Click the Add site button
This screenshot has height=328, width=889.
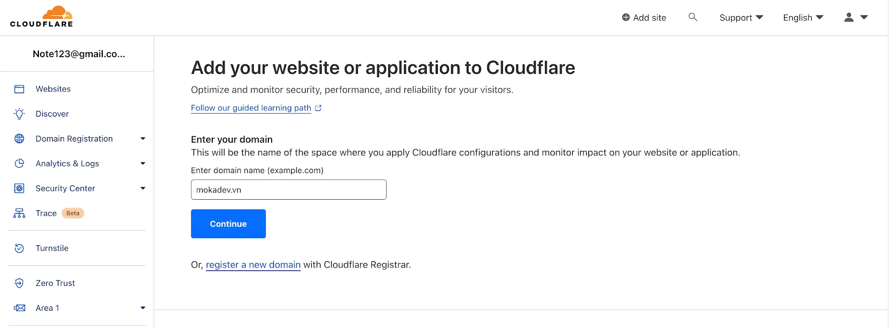tap(644, 18)
